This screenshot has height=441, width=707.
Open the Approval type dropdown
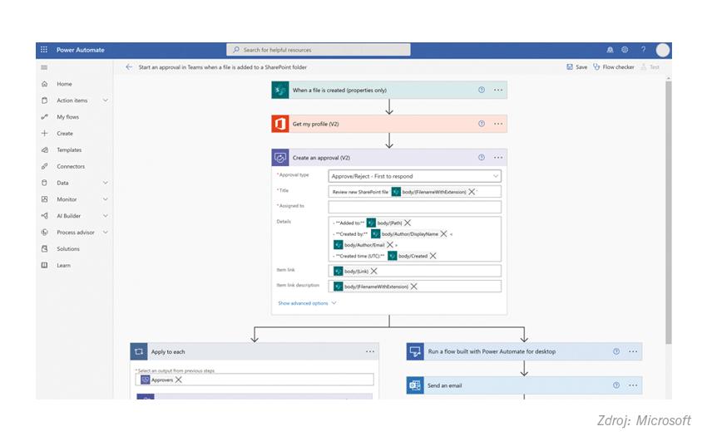point(415,176)
